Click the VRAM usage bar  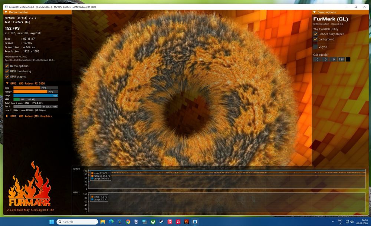coord(36,99)
